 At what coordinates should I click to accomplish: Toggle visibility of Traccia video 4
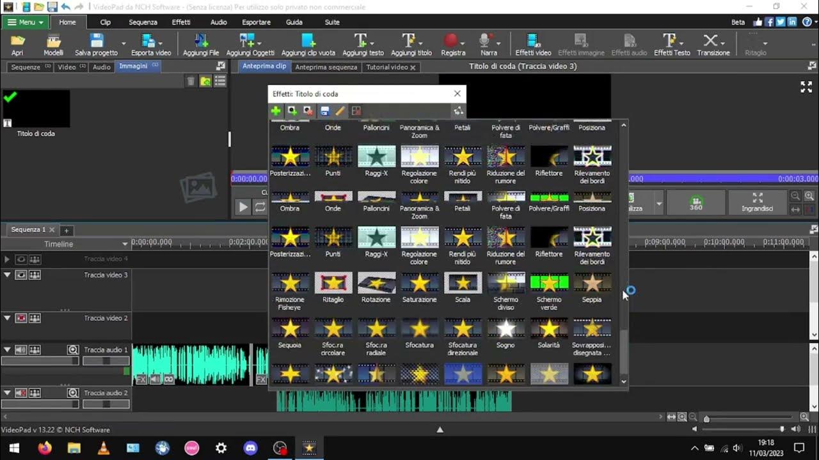21,259
